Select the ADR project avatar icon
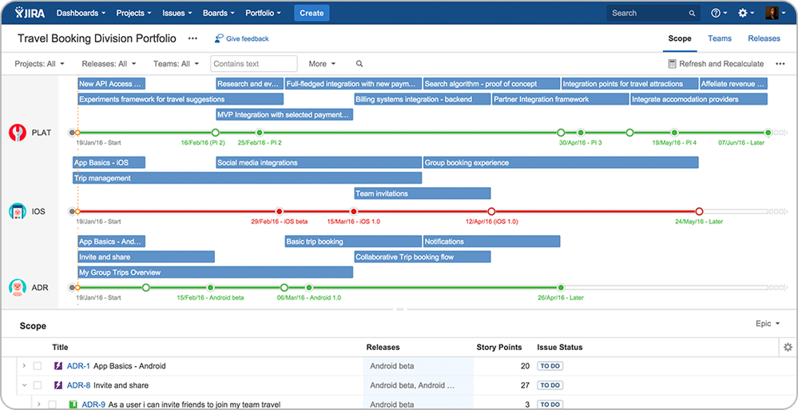Screen dimensions: 798x410 18,287
